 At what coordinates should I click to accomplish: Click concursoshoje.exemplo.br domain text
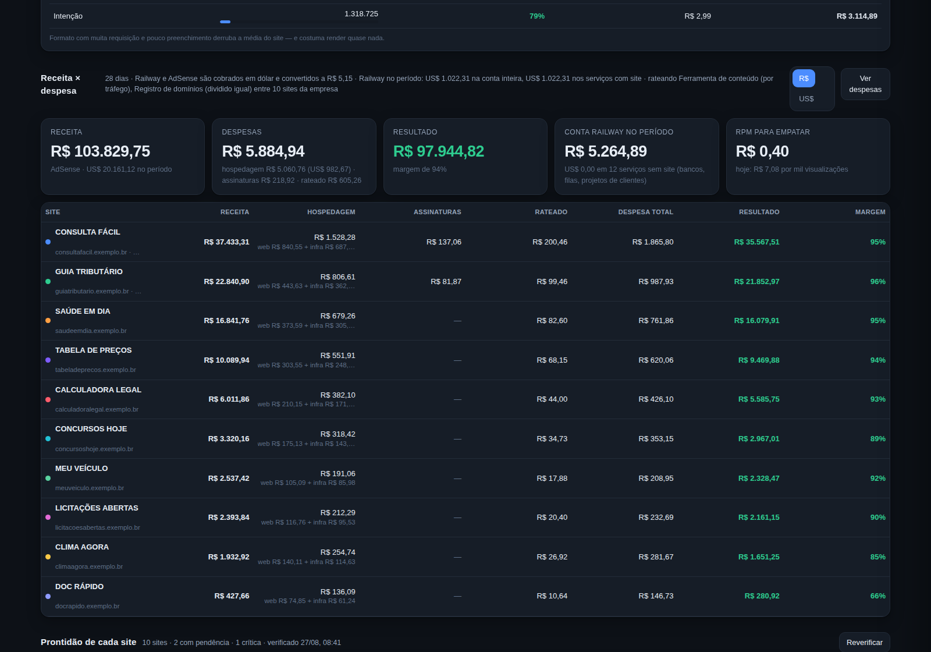[x=94, y=449]
